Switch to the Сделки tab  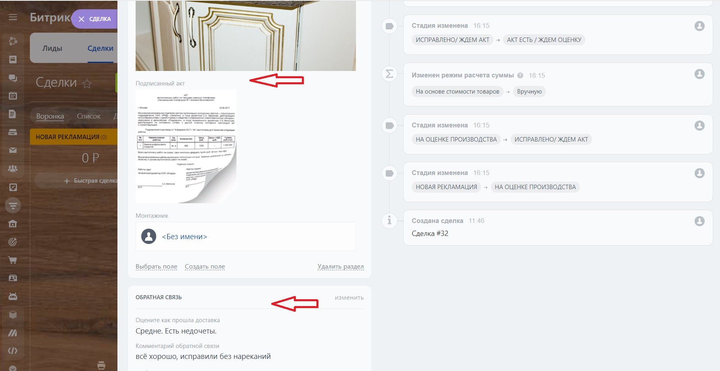(x=100, y=48)
